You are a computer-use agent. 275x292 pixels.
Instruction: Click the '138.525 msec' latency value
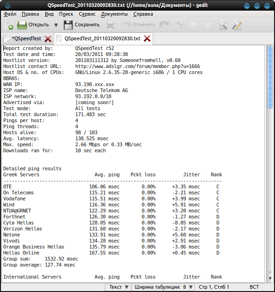pos(92,138)
